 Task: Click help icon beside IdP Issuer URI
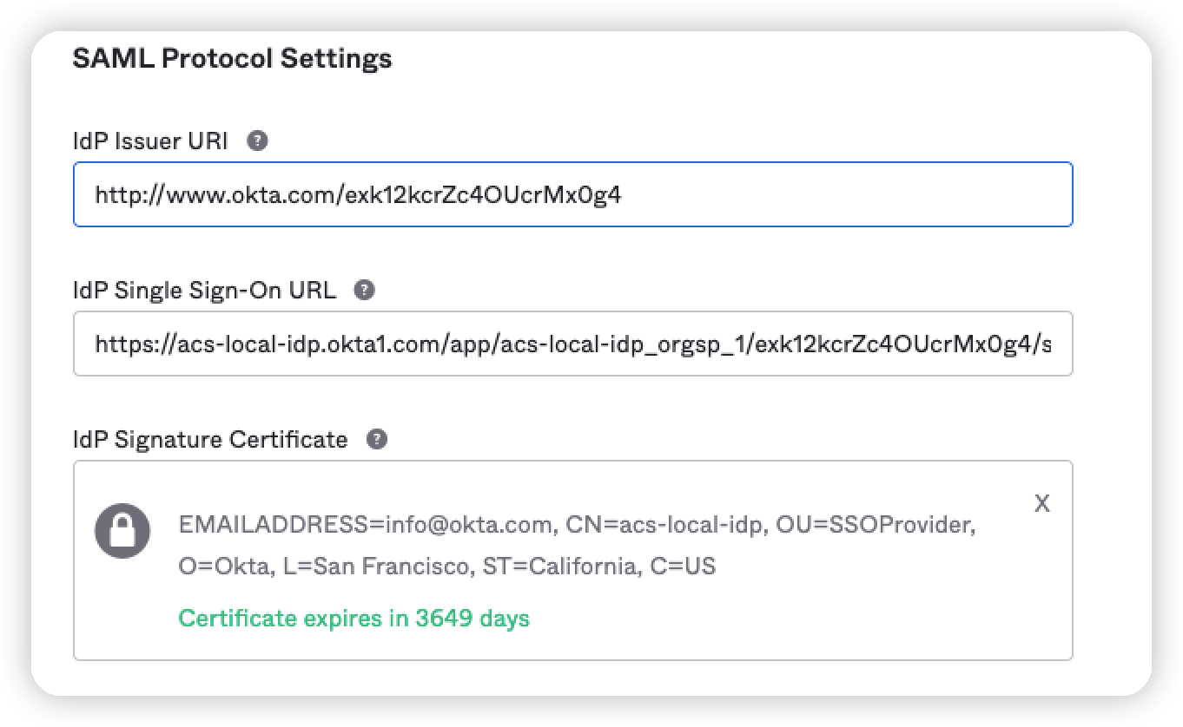pyautogui.click(x=257, y=141)
